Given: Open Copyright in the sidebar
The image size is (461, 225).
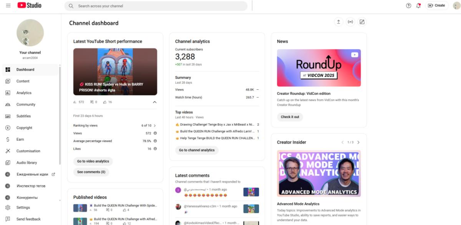Looking at the screenshot, I should [30, 128].
